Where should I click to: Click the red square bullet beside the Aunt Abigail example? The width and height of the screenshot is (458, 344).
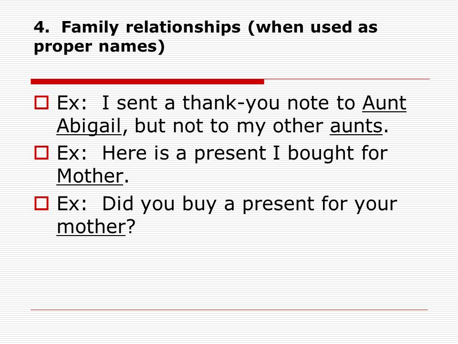[42, 103]
